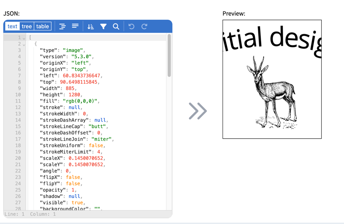Click the "visible": true line

[63, 203]
